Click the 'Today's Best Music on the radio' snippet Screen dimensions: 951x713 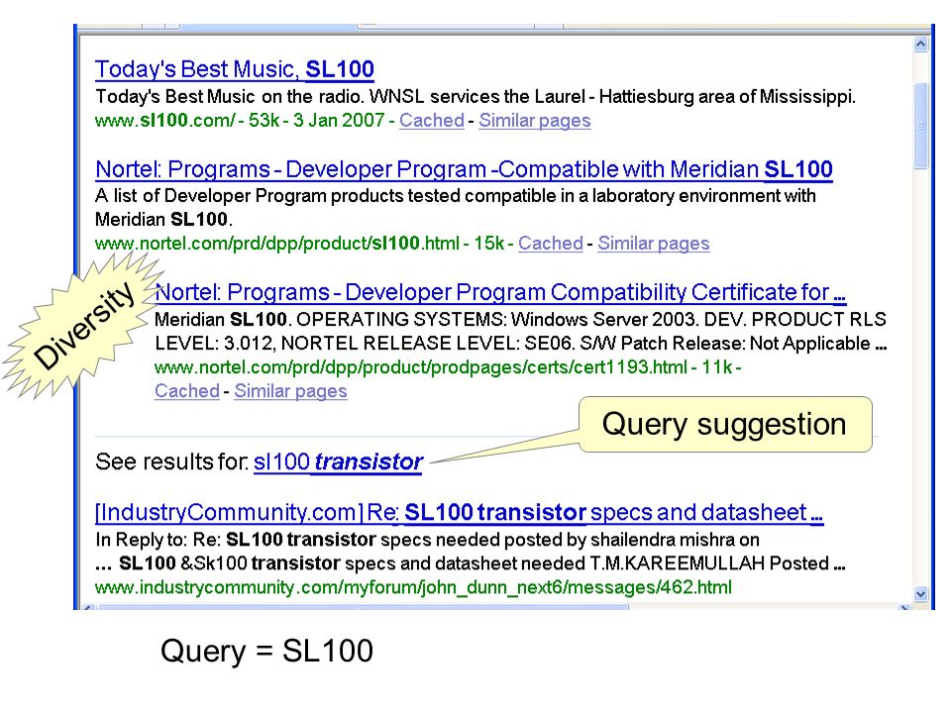point(475,96)
